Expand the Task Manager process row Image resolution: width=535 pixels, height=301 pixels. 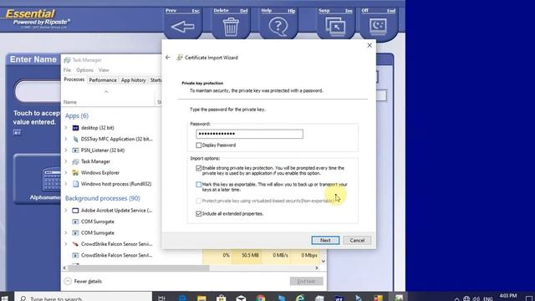(66, 161)
